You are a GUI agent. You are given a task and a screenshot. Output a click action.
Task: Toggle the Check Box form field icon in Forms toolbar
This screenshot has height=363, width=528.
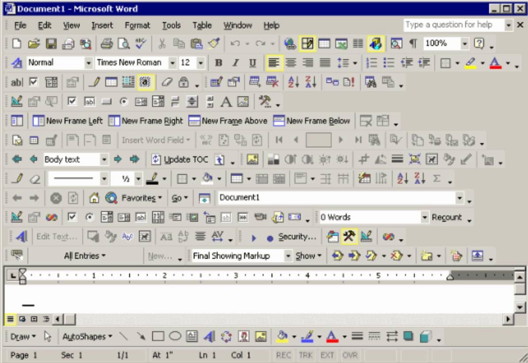click(33, 82)
